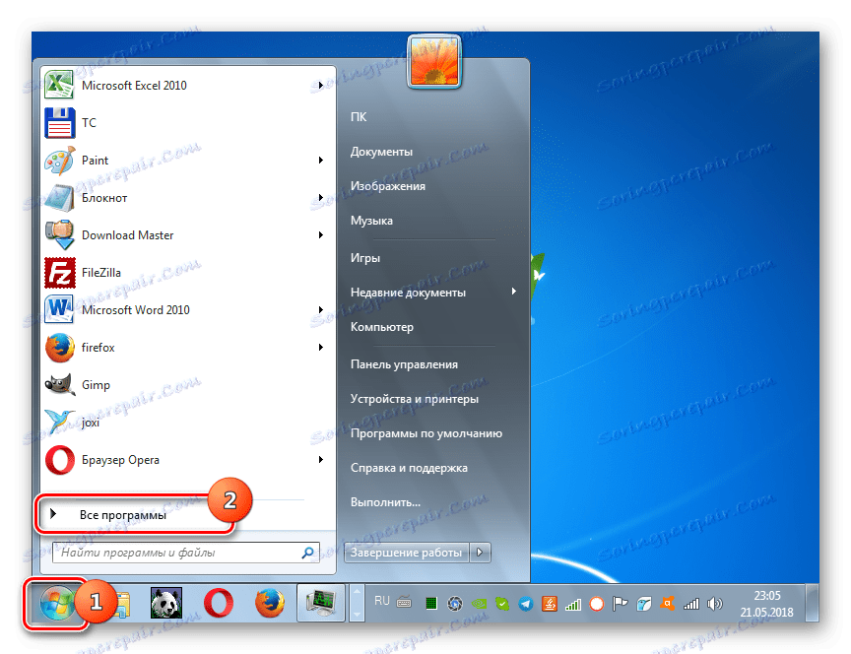Expand the Блокнот jump list arrow
The image size is (851, 654).
[x=321, y=198]
